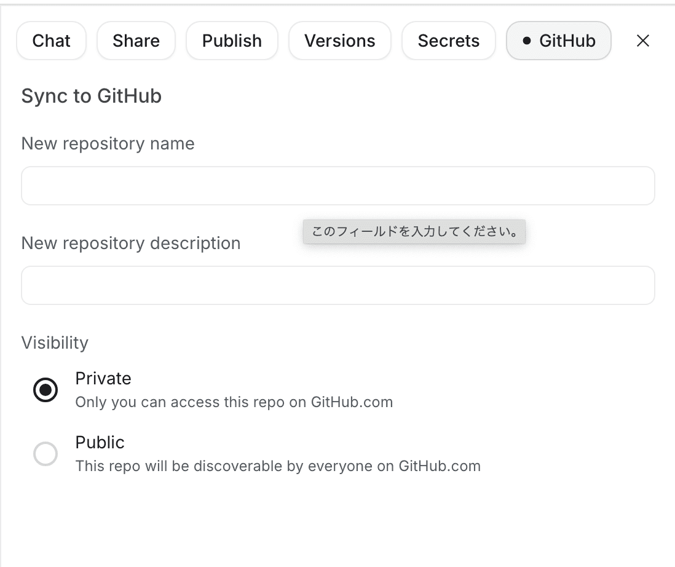Select the Private visibility radio button
This screenshot has width=675, height=567.
[45, 390]
